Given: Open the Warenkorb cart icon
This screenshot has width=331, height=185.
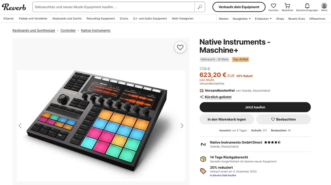Looking at the screenshot, I should pos(287,7).
